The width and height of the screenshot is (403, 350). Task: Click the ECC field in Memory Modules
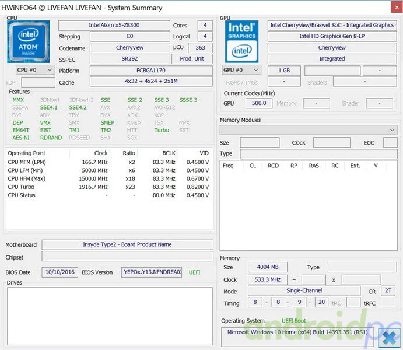pos(390,142)
